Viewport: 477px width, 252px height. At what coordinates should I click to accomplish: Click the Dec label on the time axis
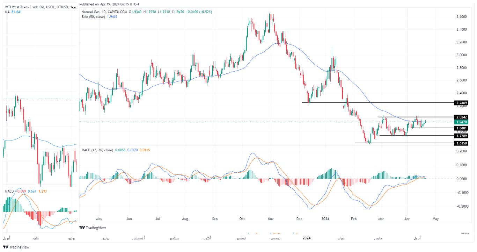(x=299, y=219)
